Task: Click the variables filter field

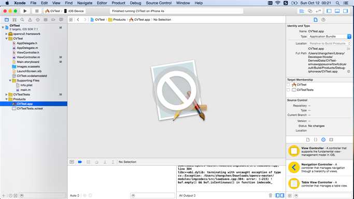Action: 152,195
